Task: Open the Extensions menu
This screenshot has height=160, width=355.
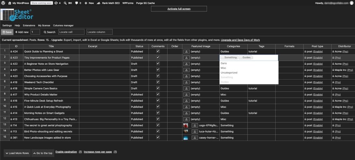Action: (x=29, y=26)
